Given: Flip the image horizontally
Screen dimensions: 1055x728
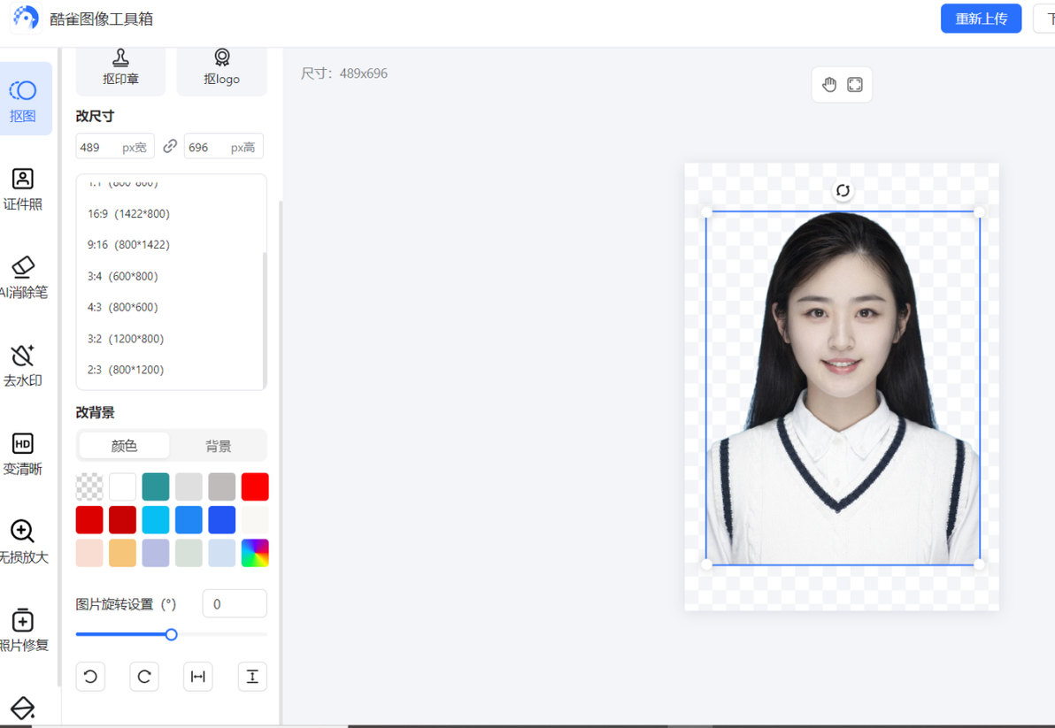Looking at the screenshot, I should [198, 676].
